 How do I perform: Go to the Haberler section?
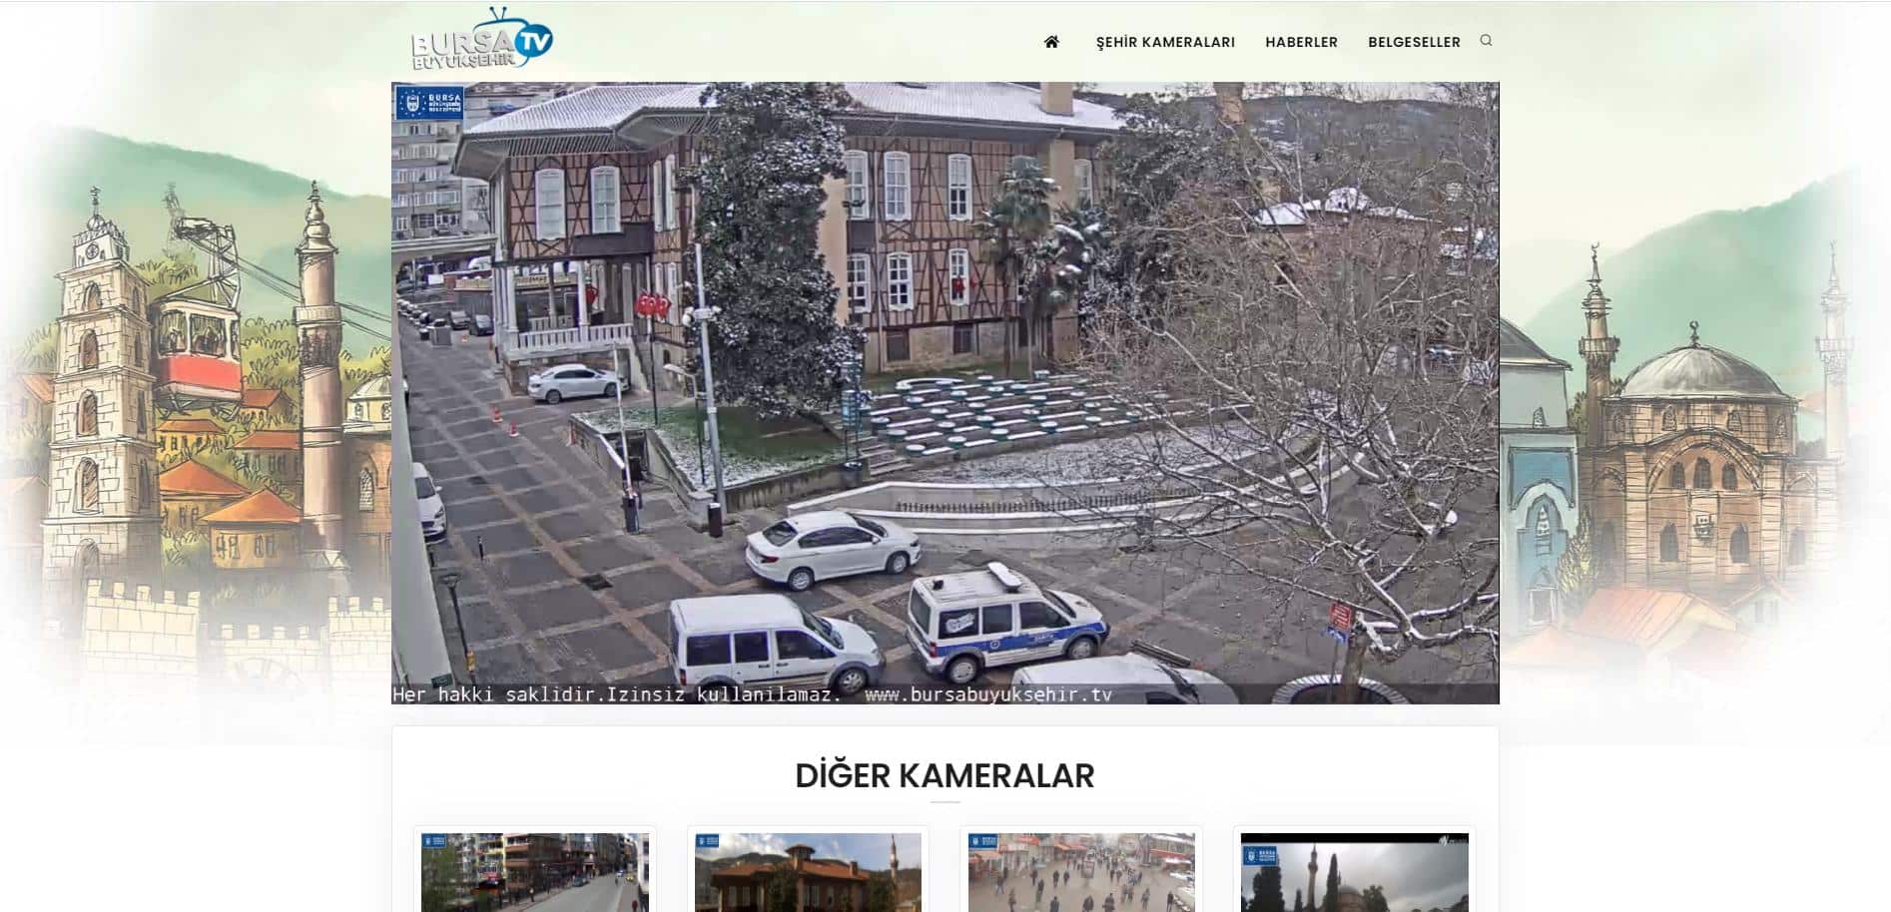pos(1301,42)
